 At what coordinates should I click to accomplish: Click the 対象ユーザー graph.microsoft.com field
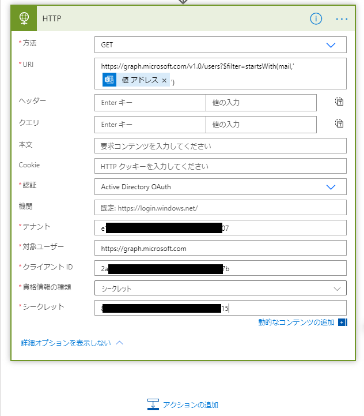point(221,248)
